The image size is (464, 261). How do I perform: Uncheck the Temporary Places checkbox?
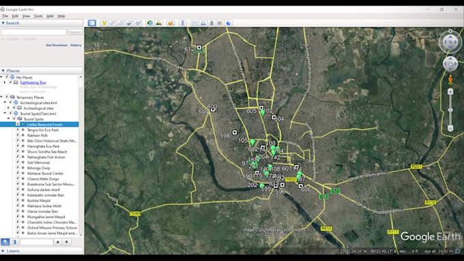click(x=7, y=97)
